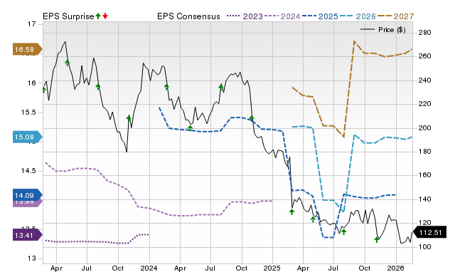Click the 200 price axis label
The image size is (455, 272).
(x=425, y=128)
